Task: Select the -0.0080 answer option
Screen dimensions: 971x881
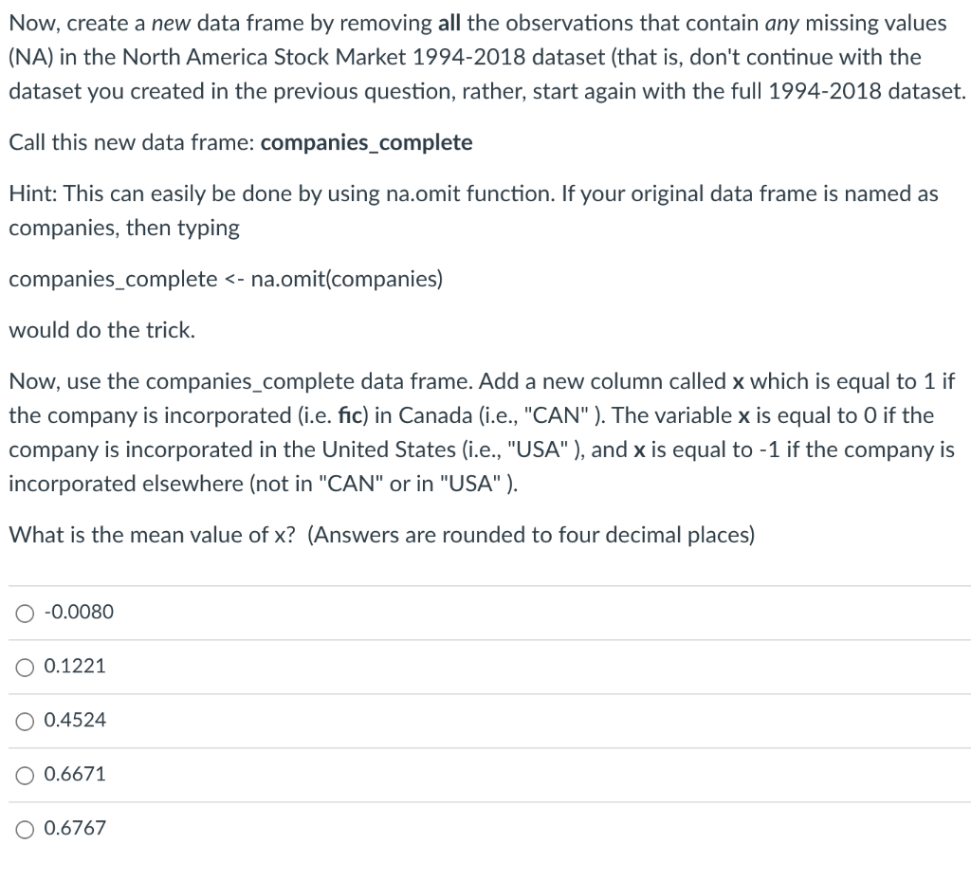Action: tap(79, 613)
